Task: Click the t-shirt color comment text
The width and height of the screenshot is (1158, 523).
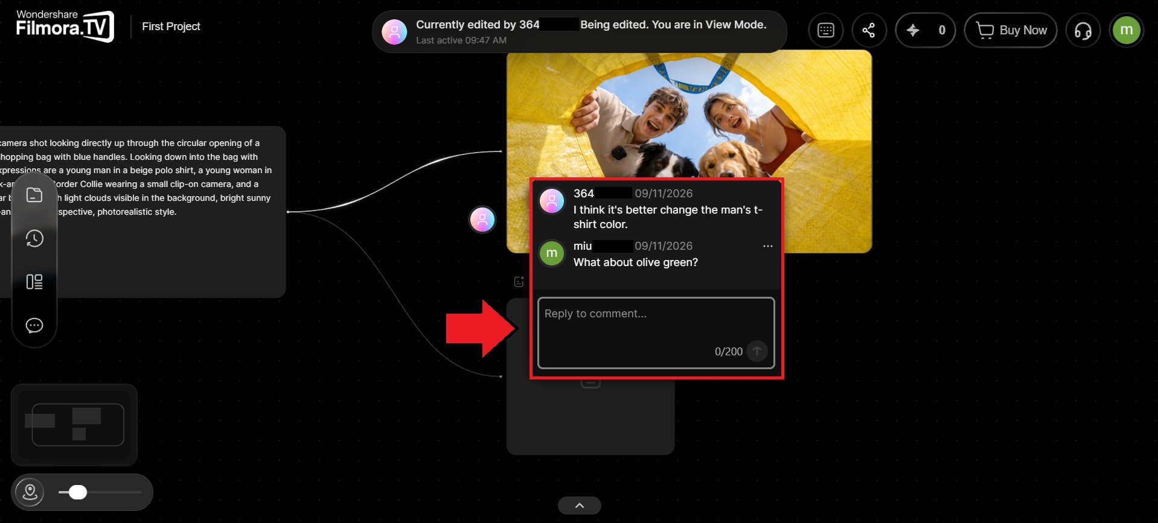Action: pyautogui.click(x=668, y=217)
